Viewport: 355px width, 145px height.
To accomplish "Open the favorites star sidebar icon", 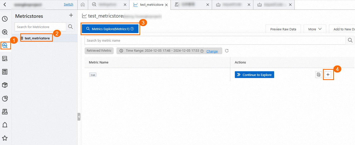I will pos(5,138).
